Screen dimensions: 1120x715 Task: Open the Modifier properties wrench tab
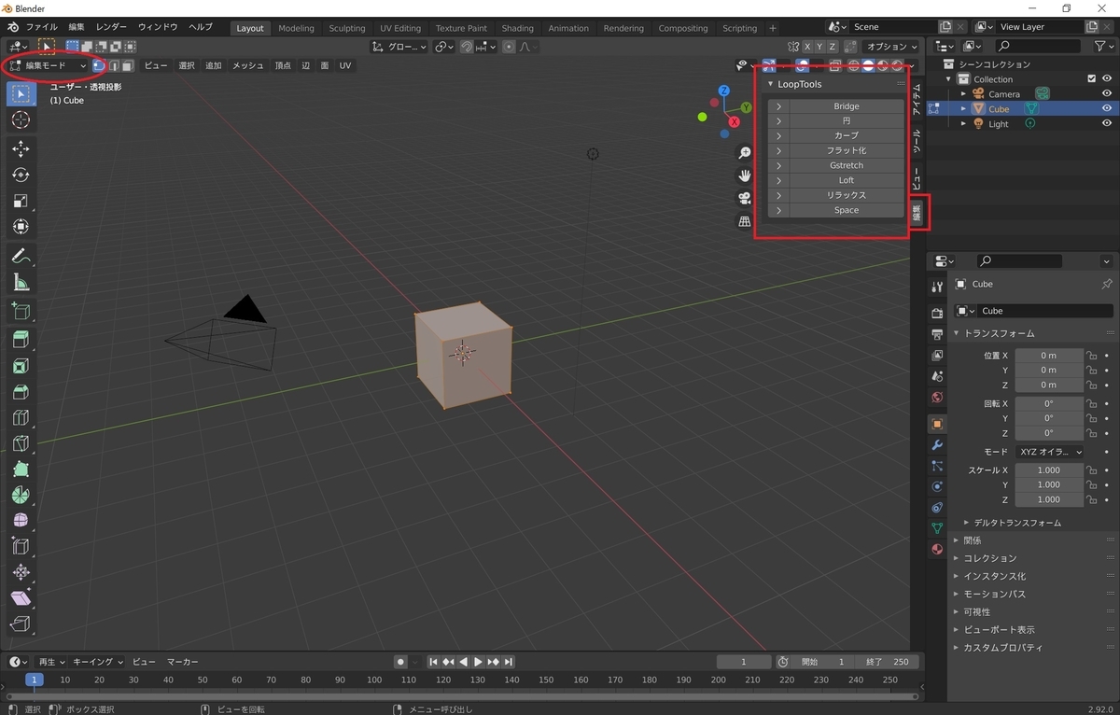click(x=937, y=445)
